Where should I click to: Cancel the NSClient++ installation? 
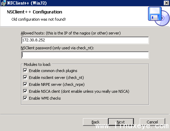(152, 122)
